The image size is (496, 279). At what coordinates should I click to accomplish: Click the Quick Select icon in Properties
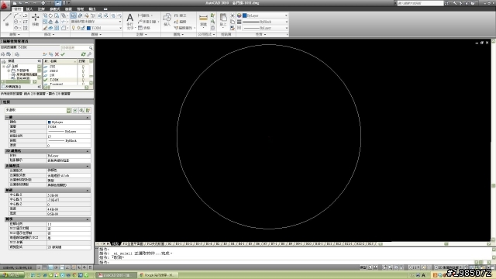click(88, 110)
